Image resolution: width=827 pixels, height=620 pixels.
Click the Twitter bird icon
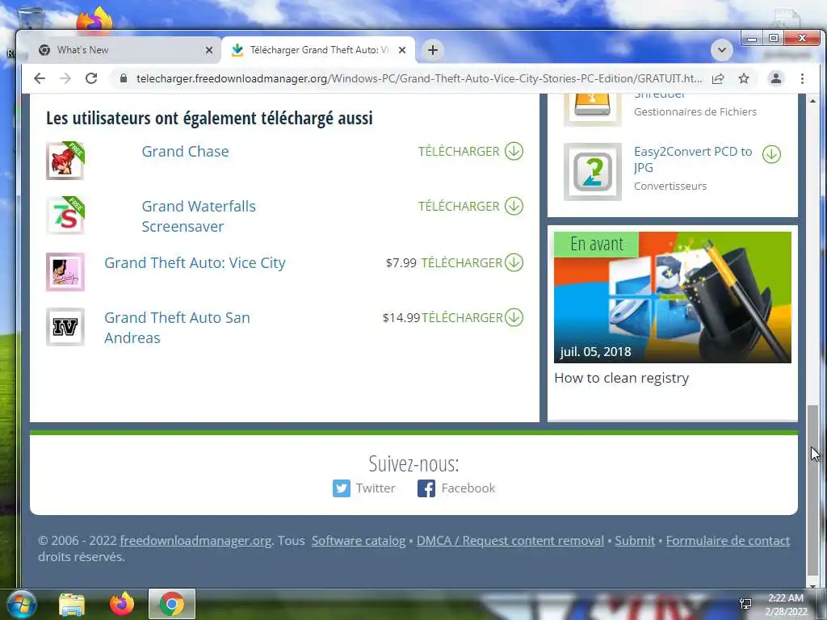click(x=342, y=488)
